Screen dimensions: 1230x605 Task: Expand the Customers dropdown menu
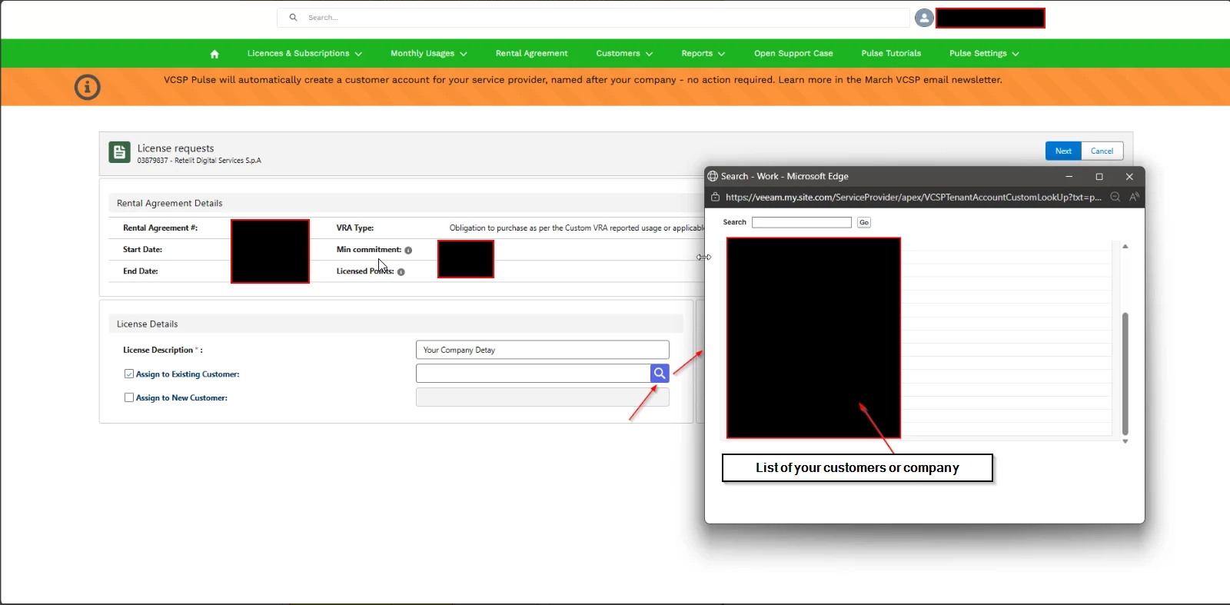pyautogui.click(x=624, y=54)
